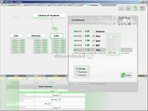Click the flag marker next to India

[56, 90]
